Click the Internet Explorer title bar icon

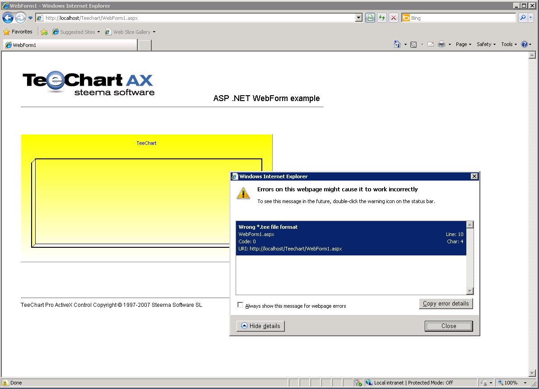pos(5,5)
